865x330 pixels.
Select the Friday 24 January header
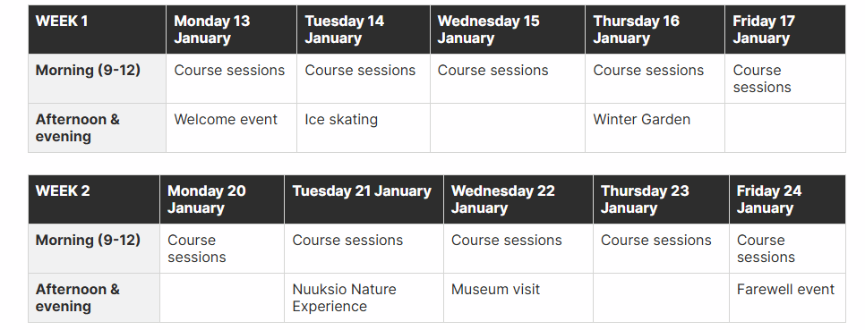click(x=787, y=199)
